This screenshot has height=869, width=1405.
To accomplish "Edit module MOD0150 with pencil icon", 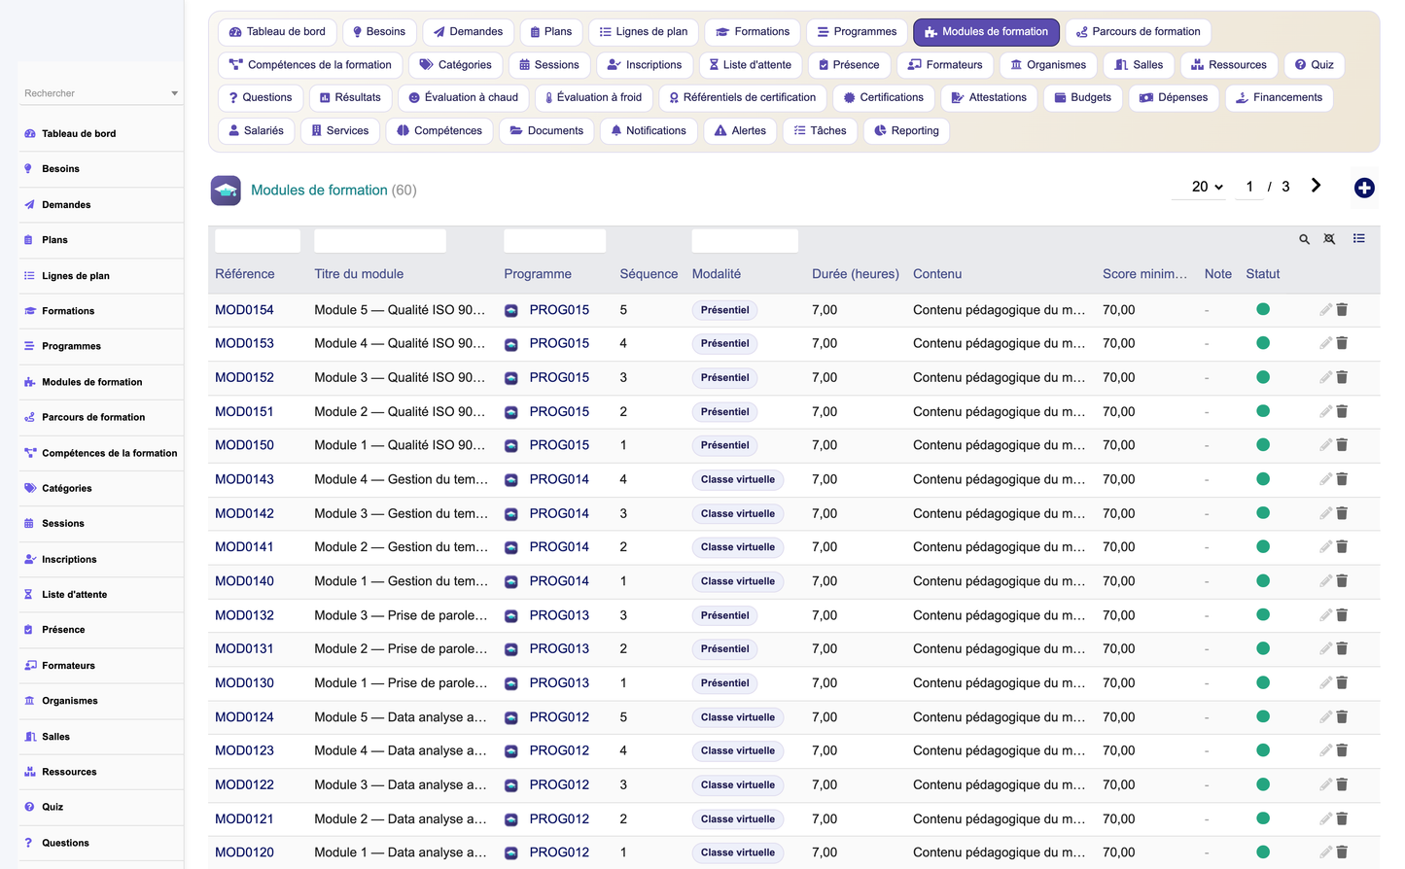I will click(1325, 444).
